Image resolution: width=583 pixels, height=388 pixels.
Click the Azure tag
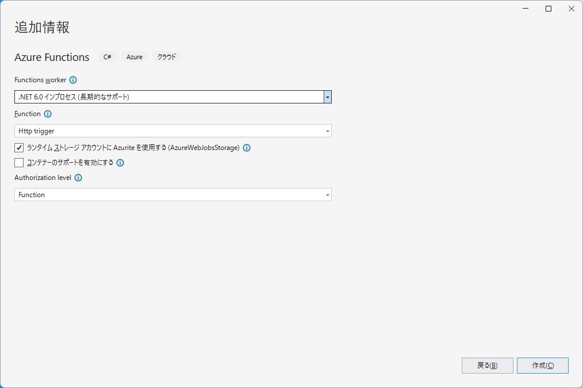point(134,57)
